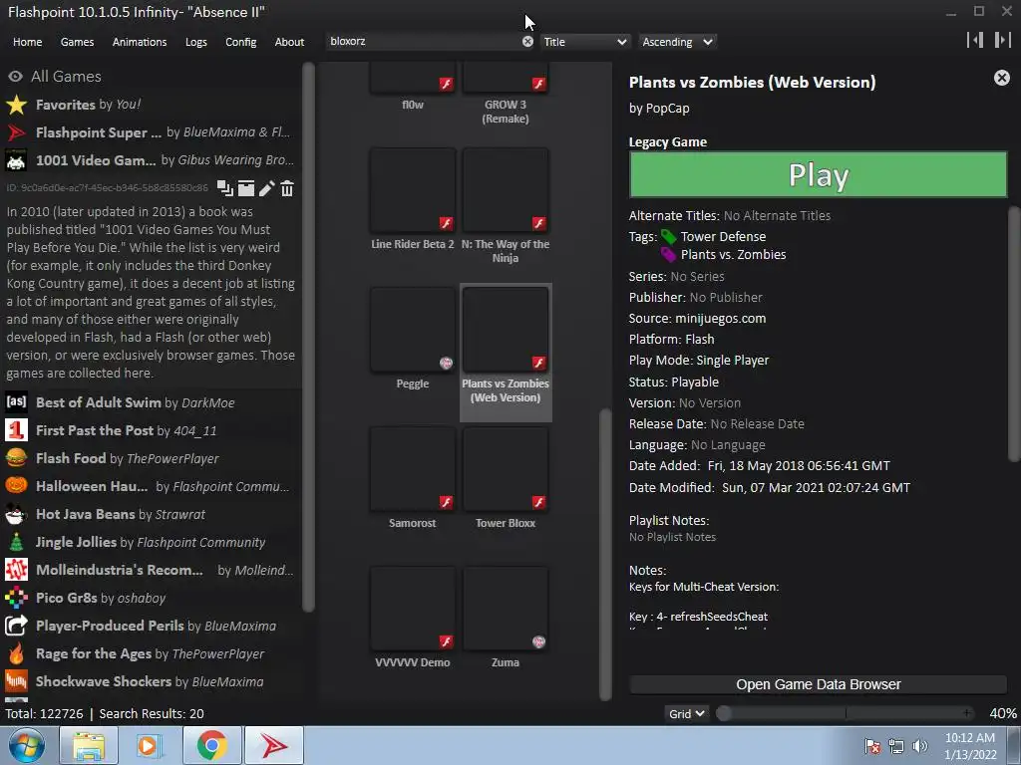Click the thumbnail scale slider
This screenshot has height=765, width=1021.
point(846,713)
